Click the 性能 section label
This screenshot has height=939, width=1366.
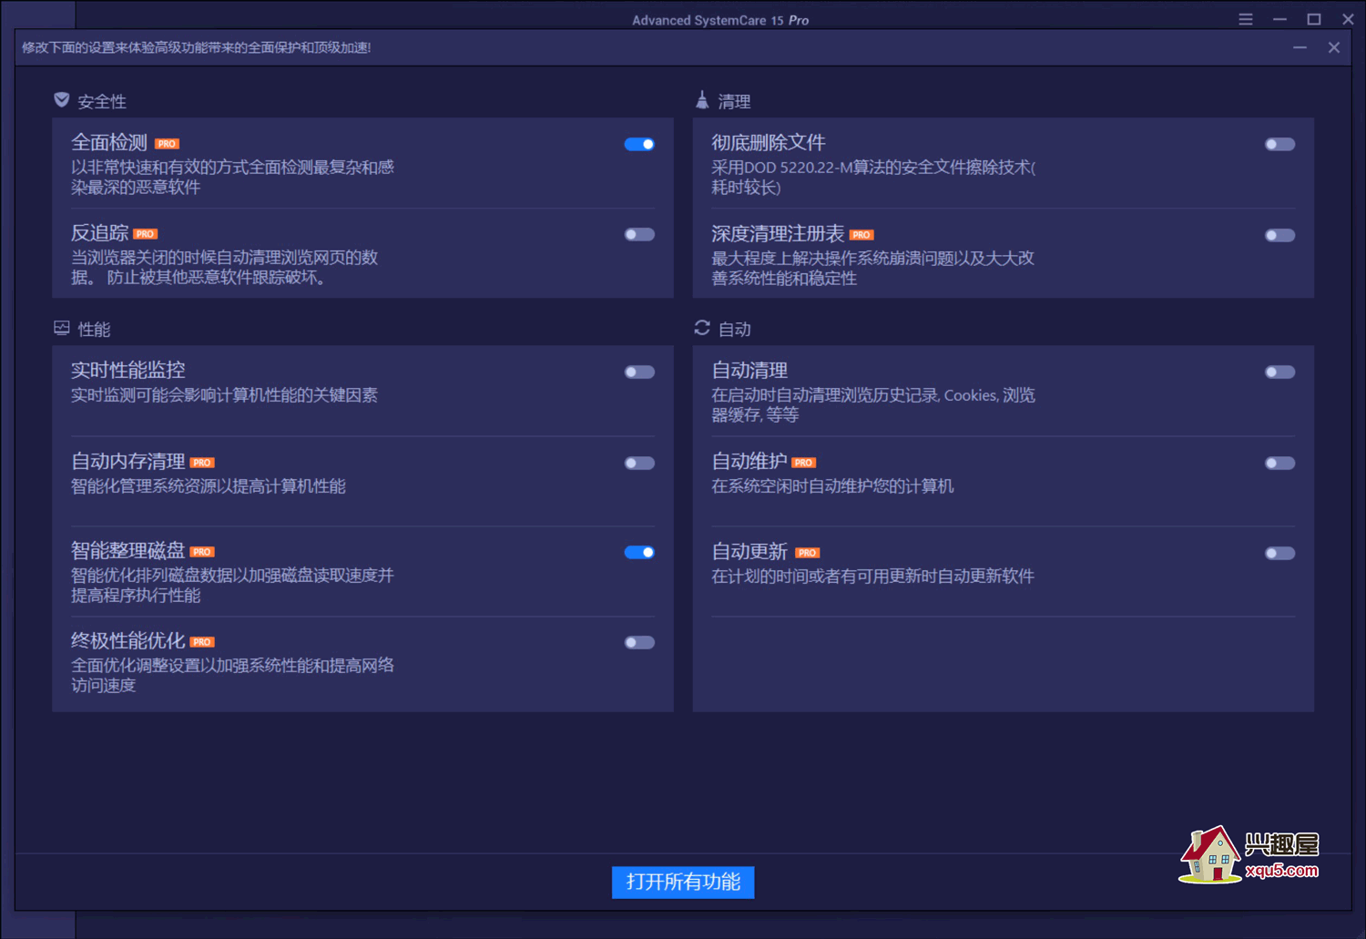[94, 330]
